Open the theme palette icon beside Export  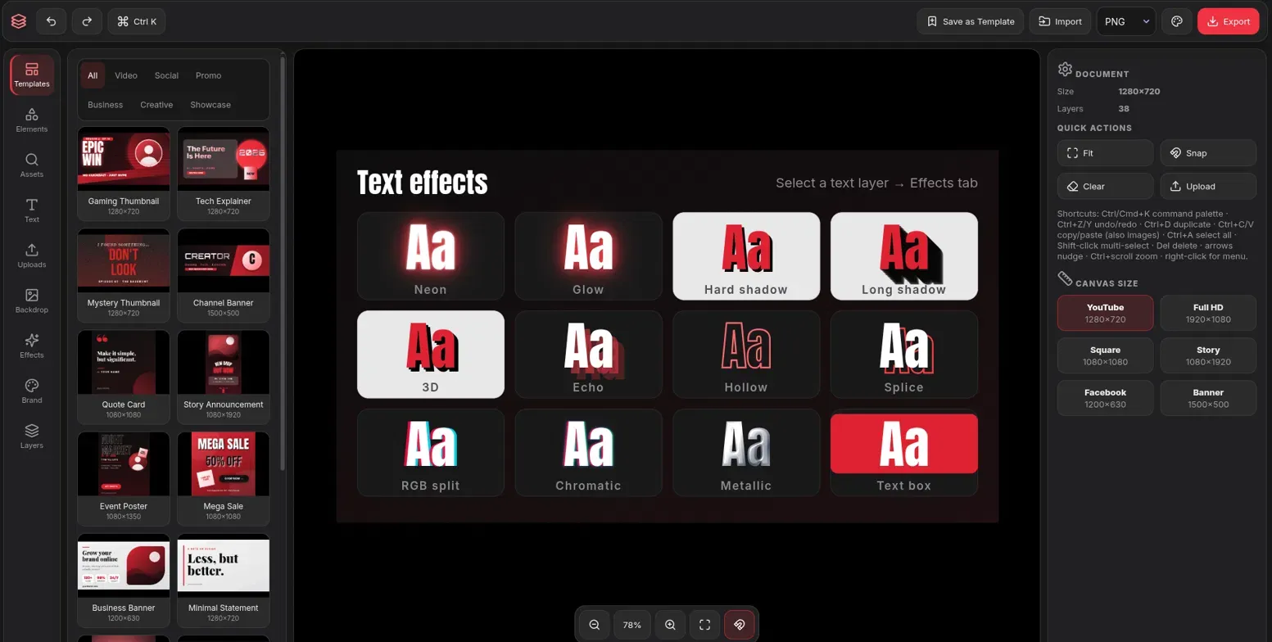1177,21
